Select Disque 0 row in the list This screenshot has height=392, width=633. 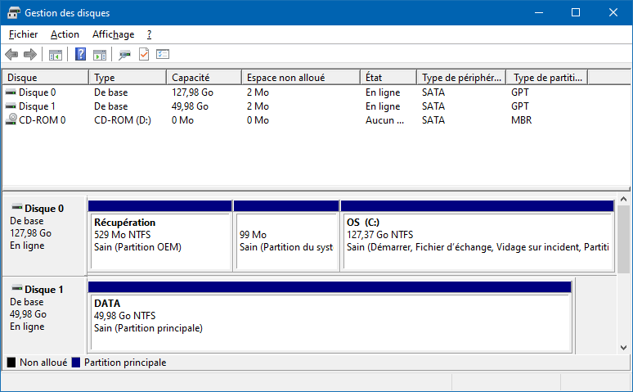[x=316, y=92]
